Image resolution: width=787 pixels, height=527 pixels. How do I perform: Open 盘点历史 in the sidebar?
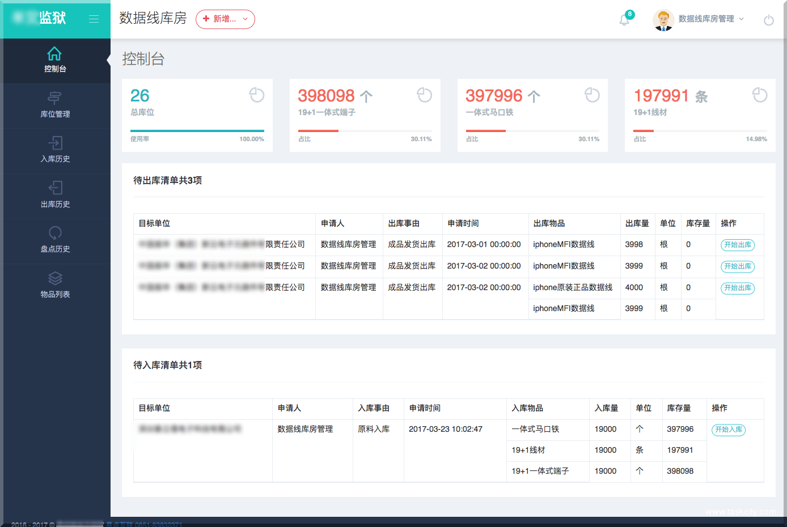55,241
